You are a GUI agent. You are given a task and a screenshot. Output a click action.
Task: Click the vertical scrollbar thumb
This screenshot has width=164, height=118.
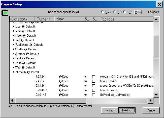pyautogui.click(x=156, y=46)
